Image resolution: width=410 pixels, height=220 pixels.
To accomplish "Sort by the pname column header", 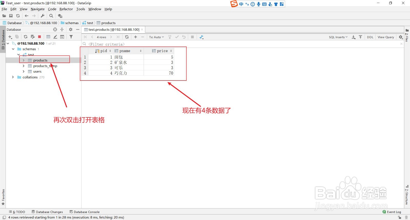I will pos(128,51).
